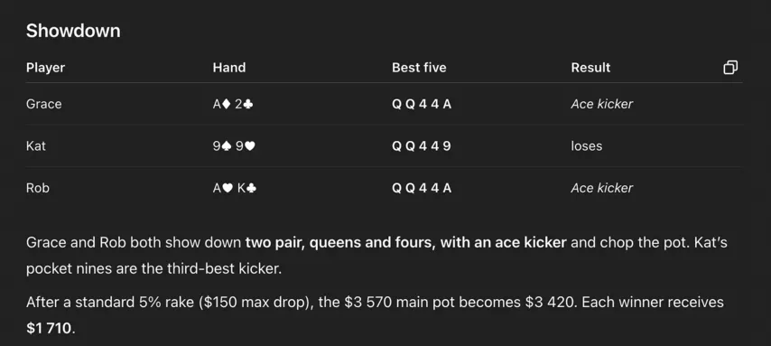Viewport: 771px width, 346px height.
Task: Click Grace's best five Q Q 4 4 A
Action: (422, 104)
